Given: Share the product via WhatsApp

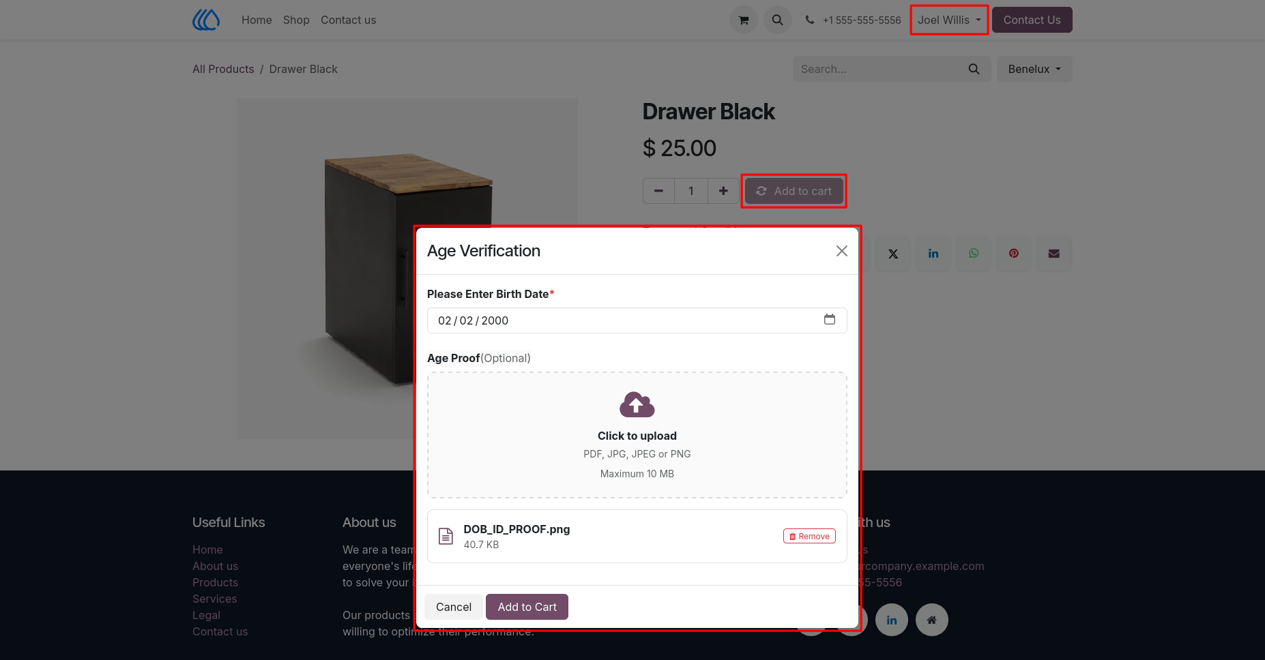Looking at the screenshot, I should (974, 254).
